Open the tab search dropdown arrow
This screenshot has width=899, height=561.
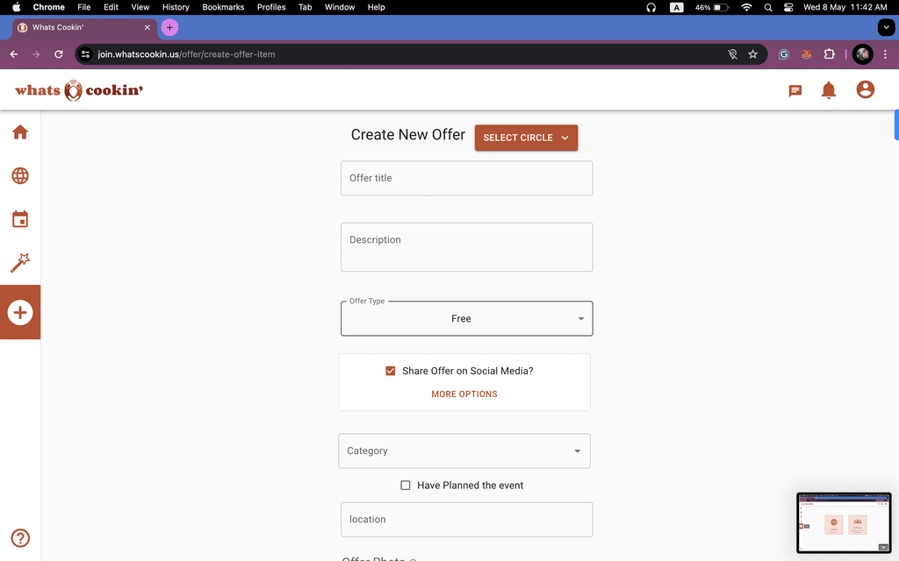click(x=886, y=27)
